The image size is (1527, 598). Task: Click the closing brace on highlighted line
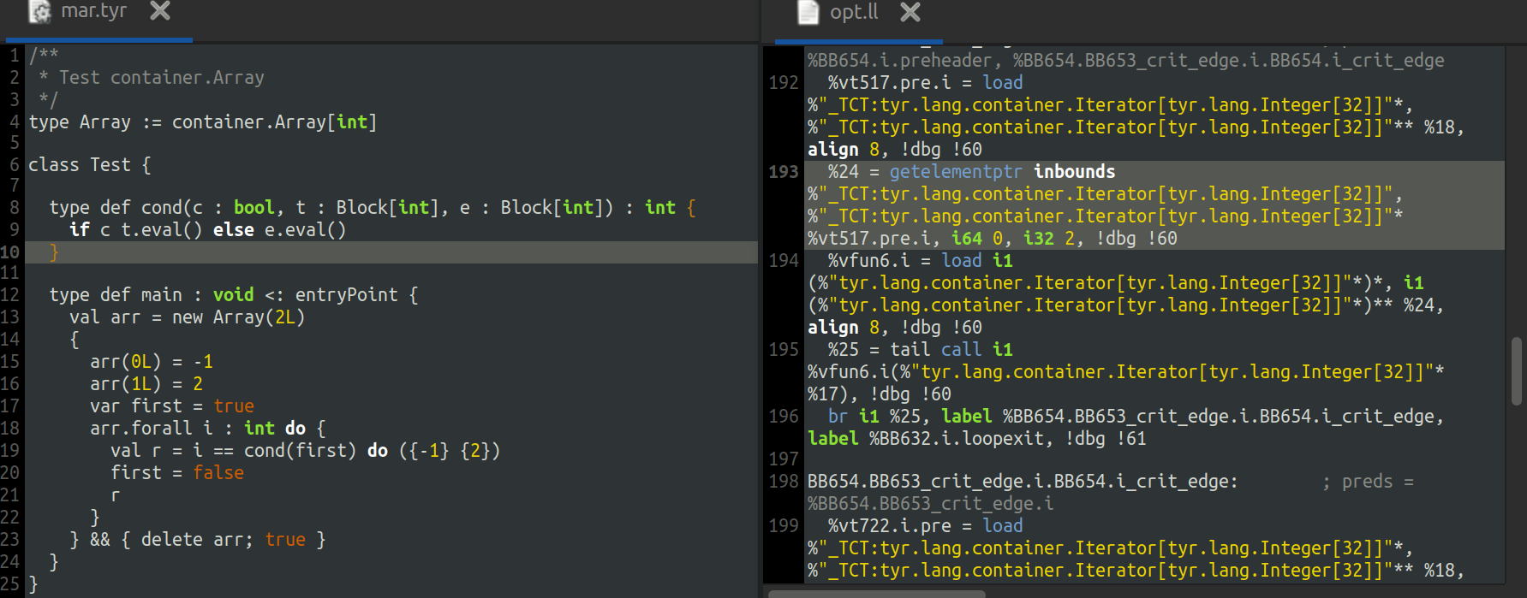point(54,252)
